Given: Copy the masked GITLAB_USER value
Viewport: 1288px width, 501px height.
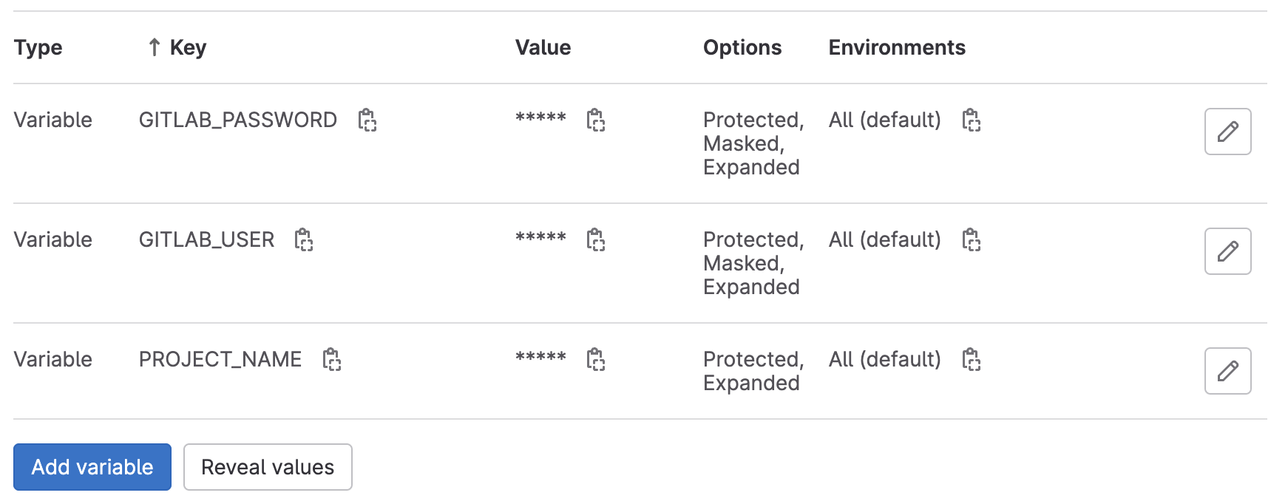Looking at the screenshot, I should 595,239.
